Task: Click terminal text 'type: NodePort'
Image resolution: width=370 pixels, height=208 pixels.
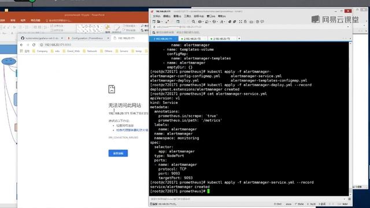Action: click(x=169, y=155)
